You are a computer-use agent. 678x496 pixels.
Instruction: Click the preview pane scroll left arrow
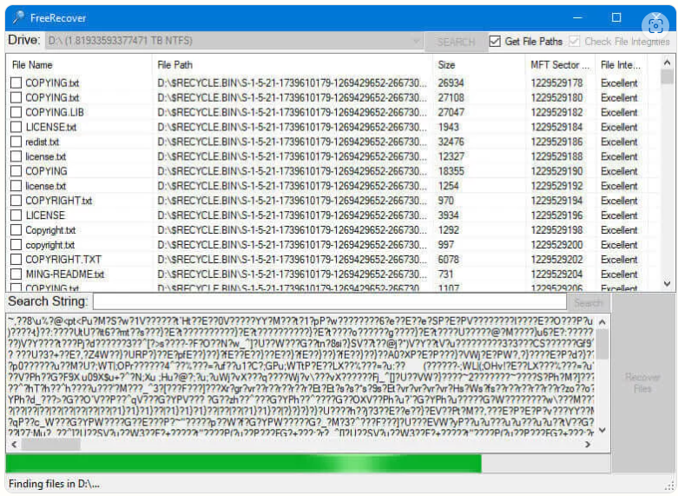(14, 445)
